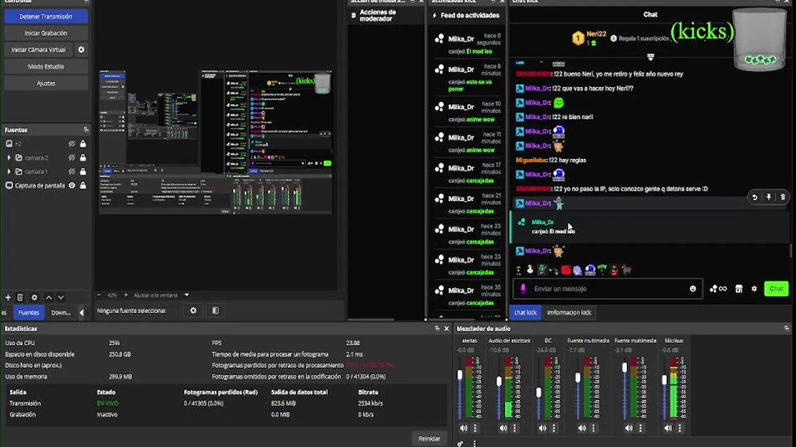796x447 pixels.
Task: Move source up with the up arrow
Action: (49, 297)
